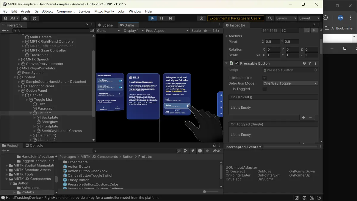Switch to the Scene tab
Viewport: 357px width, 201px height.
click(x=105, y=25)
